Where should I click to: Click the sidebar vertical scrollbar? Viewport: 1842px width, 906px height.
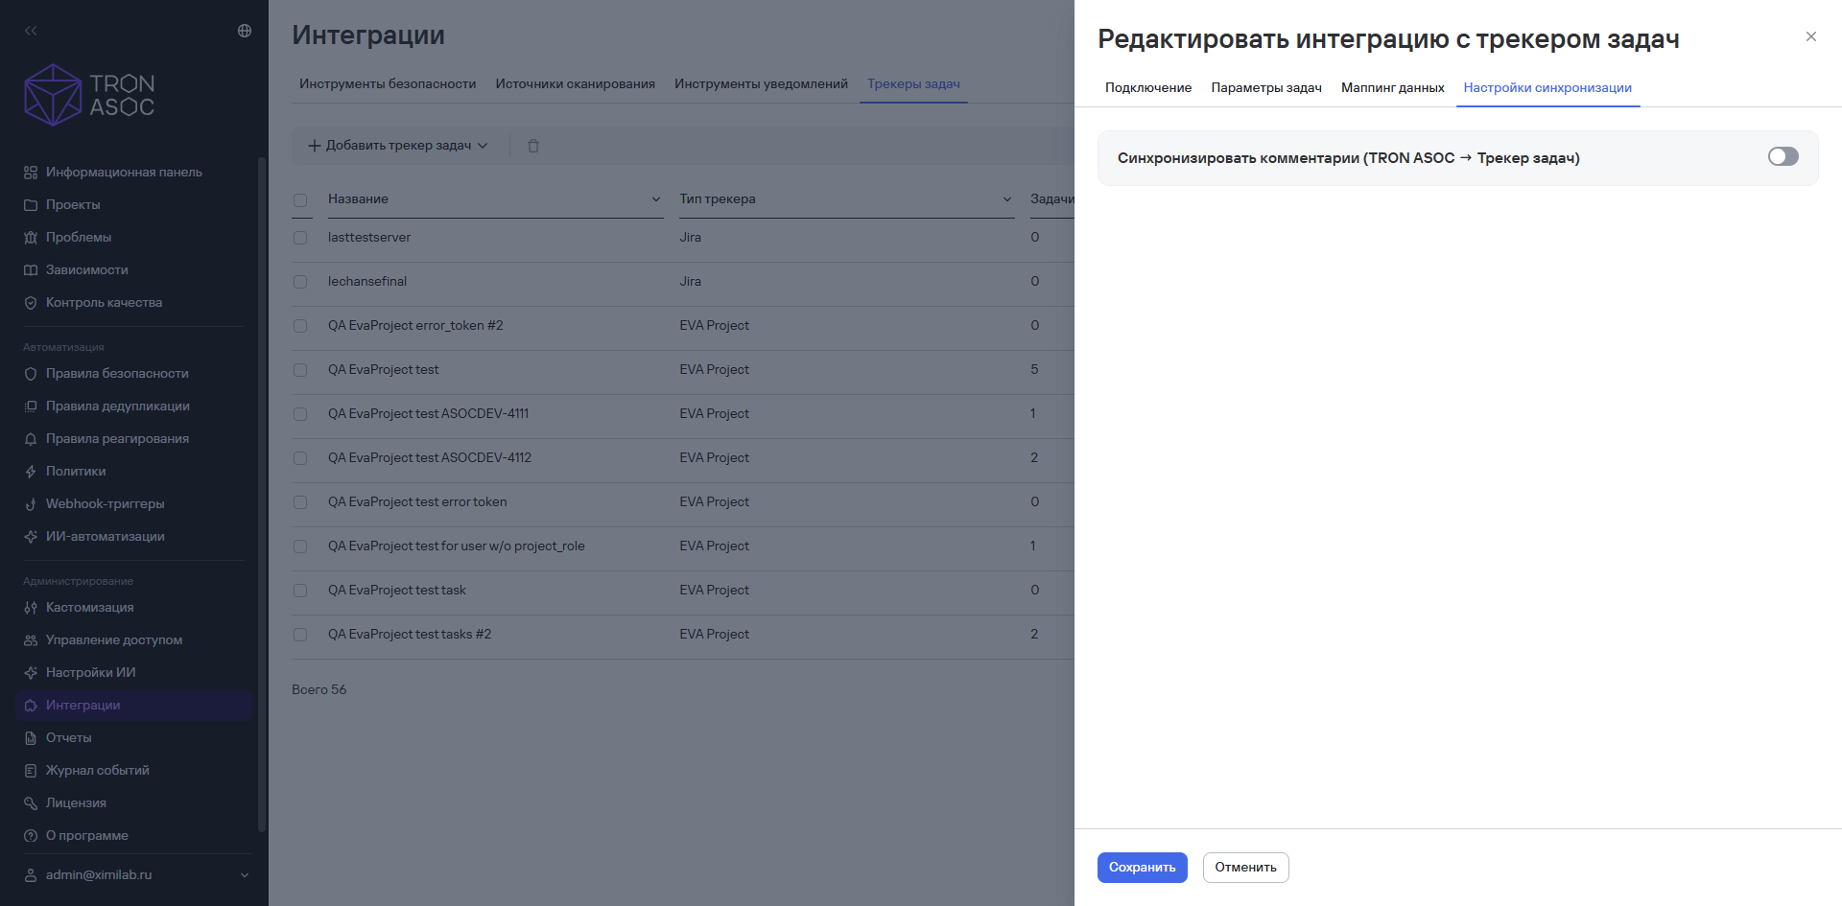(262, 494)
